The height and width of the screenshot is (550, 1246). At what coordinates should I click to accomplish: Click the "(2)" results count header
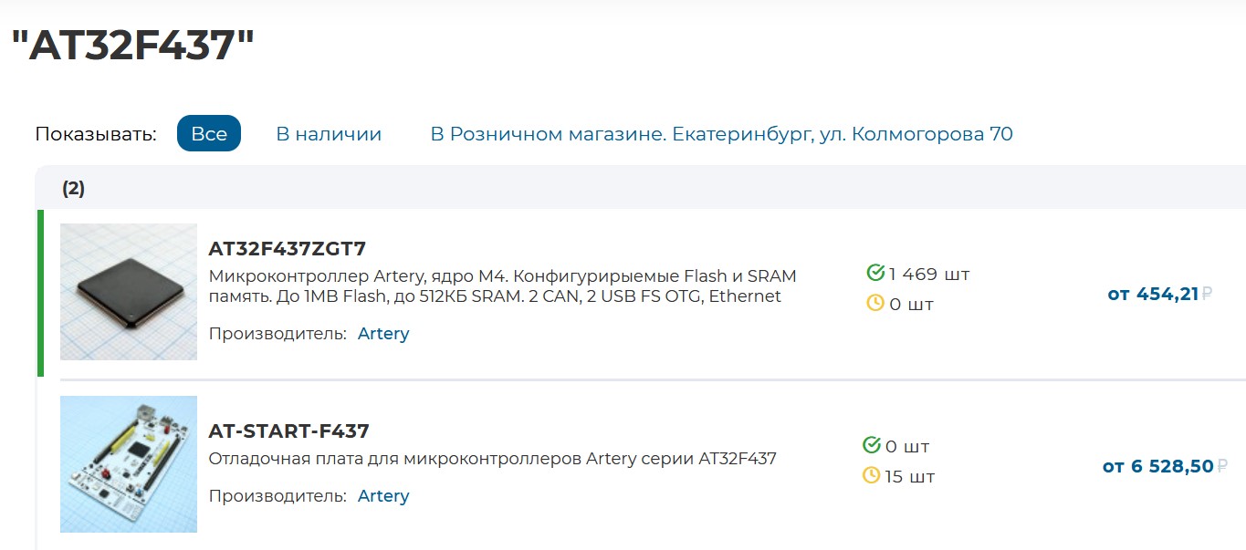[x=73, y=189]
